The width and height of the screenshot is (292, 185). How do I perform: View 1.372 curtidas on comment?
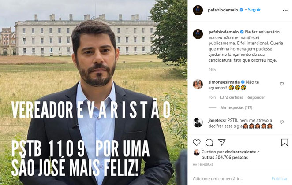[231, 97]
